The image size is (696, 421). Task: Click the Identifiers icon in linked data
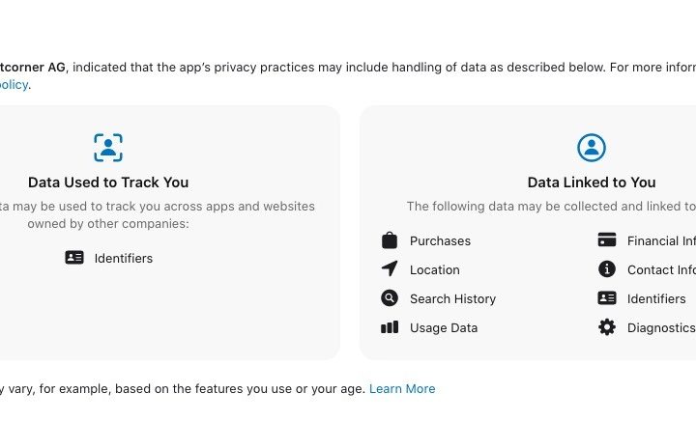coord(607,298)
